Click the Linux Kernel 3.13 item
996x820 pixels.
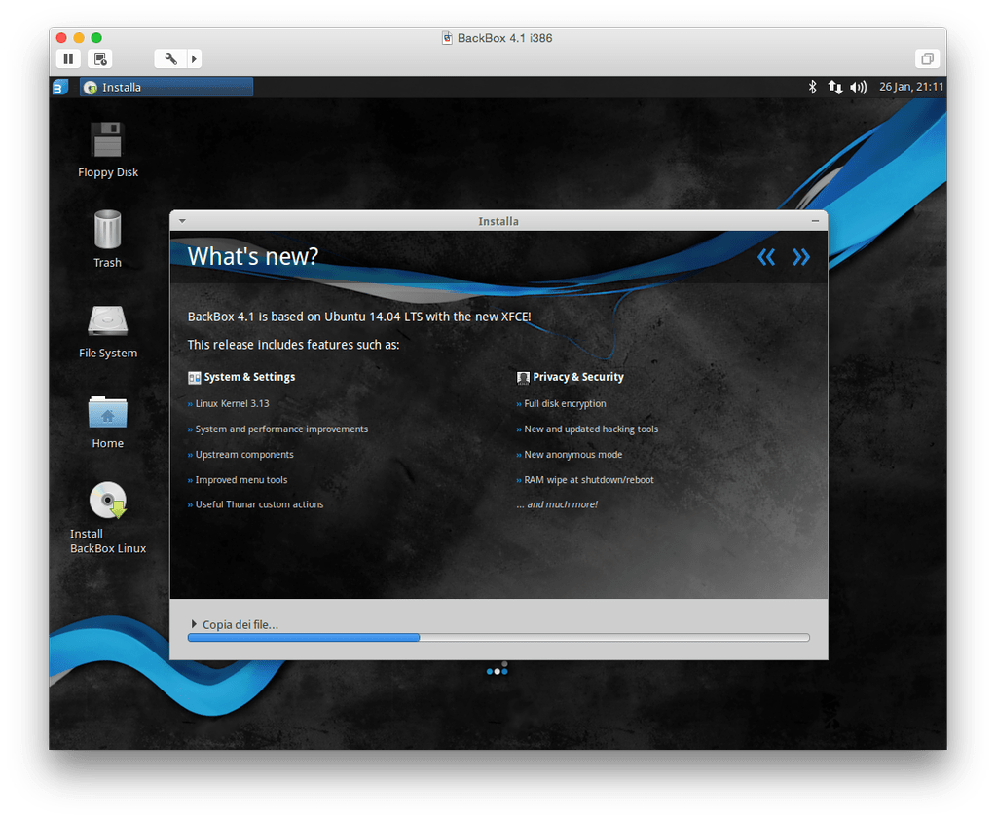232,403
